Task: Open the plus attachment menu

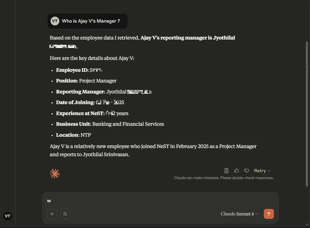Action: pyautogui.click(x=52, y=214)
